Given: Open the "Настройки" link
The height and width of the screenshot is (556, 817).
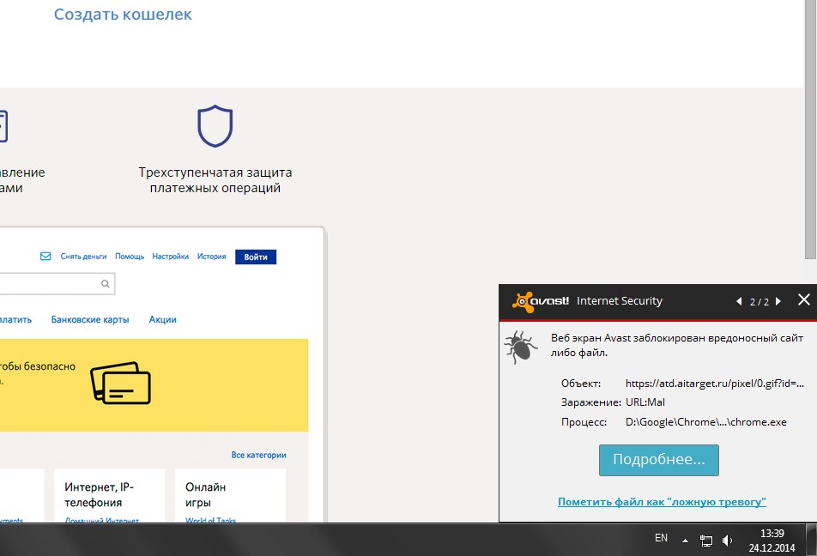Looking at the screenshot, I should tap(171, 257).
